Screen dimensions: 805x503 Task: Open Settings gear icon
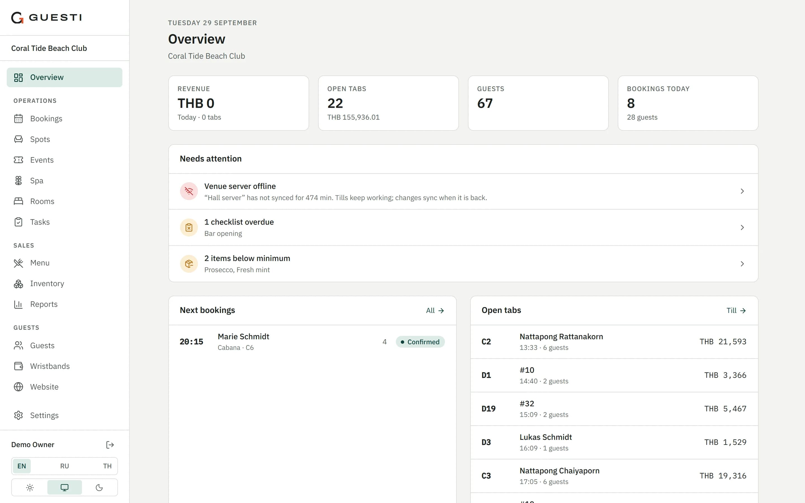point(18,416)
